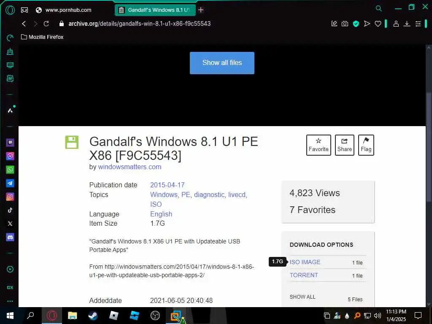432x324 pixels.
Task: Open WhatsApp in the sidebar
Action: point(10,170)
